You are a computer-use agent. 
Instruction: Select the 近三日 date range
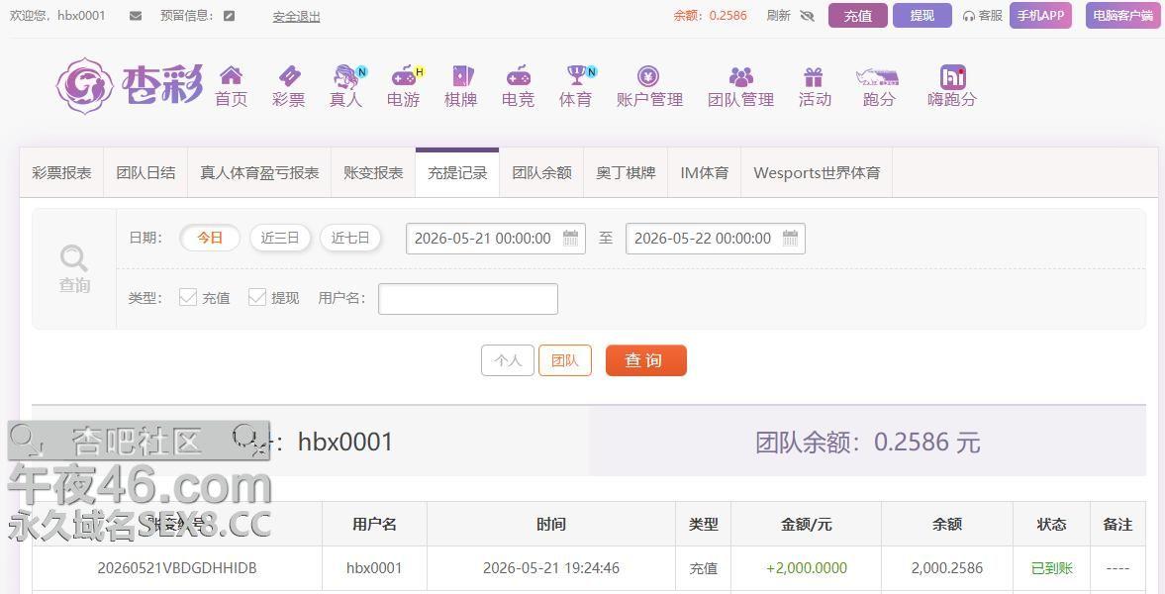(280, 238)
